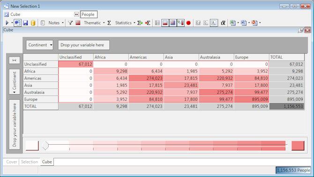Click the red circle stop icon
The height and width of the screenshot is (177, 314).
point(188,23)
